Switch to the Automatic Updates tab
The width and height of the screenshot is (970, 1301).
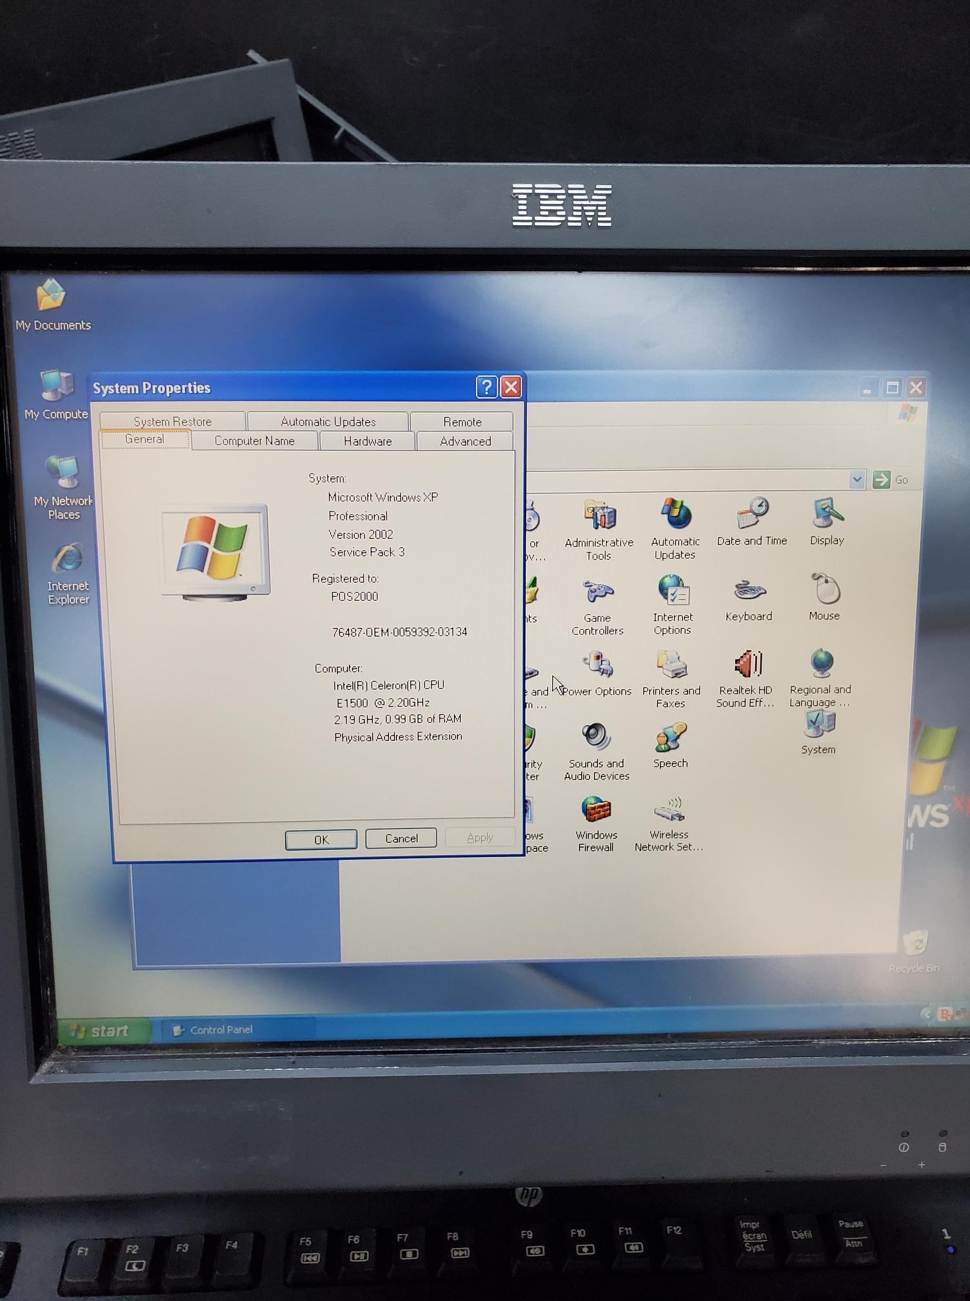click(328, 421)
